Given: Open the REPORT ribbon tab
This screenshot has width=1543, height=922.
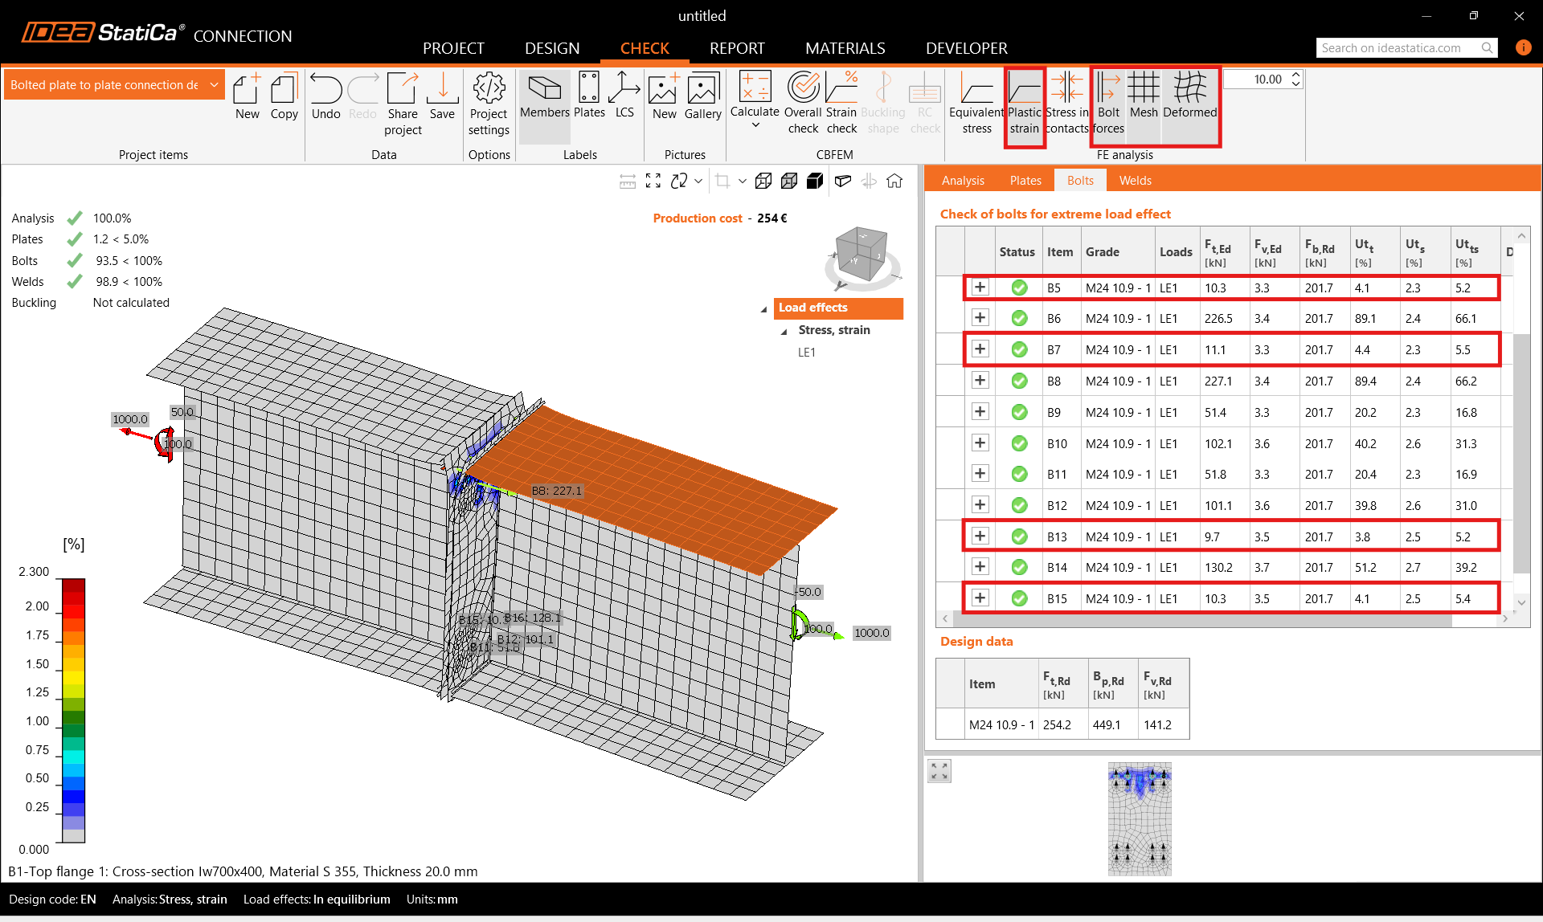Looking at the screenshot, I should coord(736,48).
